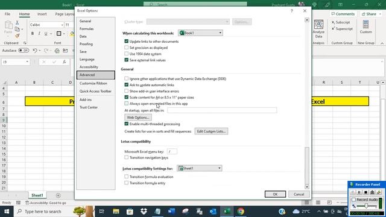Image resolution: width=386 pixels, height=217 pixels.
Task: Uncheck Ask to update automatic links
Action: pos(127,85)
